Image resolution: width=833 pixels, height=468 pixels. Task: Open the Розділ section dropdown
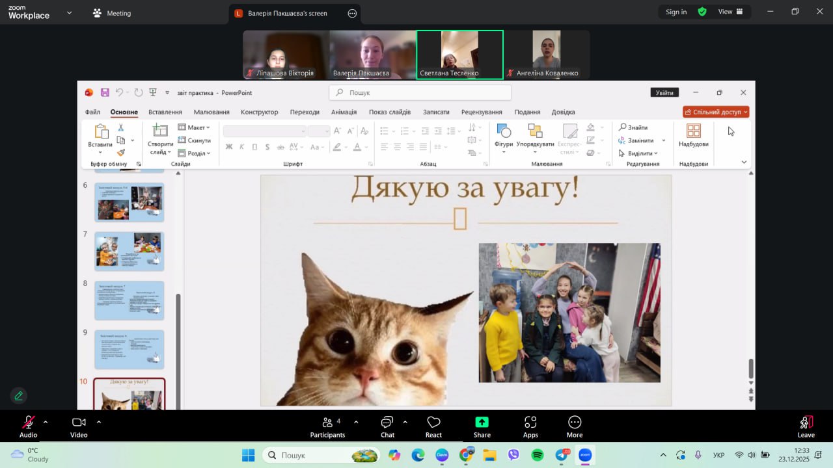(x=195, y=153)
